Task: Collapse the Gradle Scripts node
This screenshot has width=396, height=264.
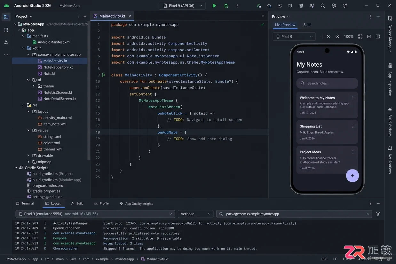Action: coord(16,168)
